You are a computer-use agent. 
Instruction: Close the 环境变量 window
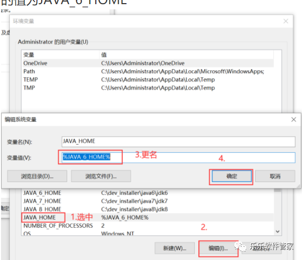(x=286, y=21)
